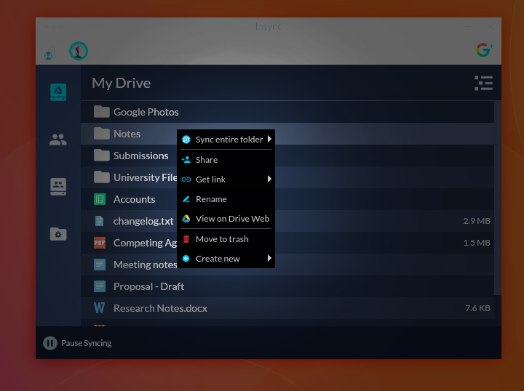Select Create new menu entry
The image size is (524, 391).
[226, 259]
